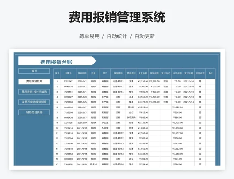
Task: Click the 杂项采购 expense category cell
Action: point(131,118)
